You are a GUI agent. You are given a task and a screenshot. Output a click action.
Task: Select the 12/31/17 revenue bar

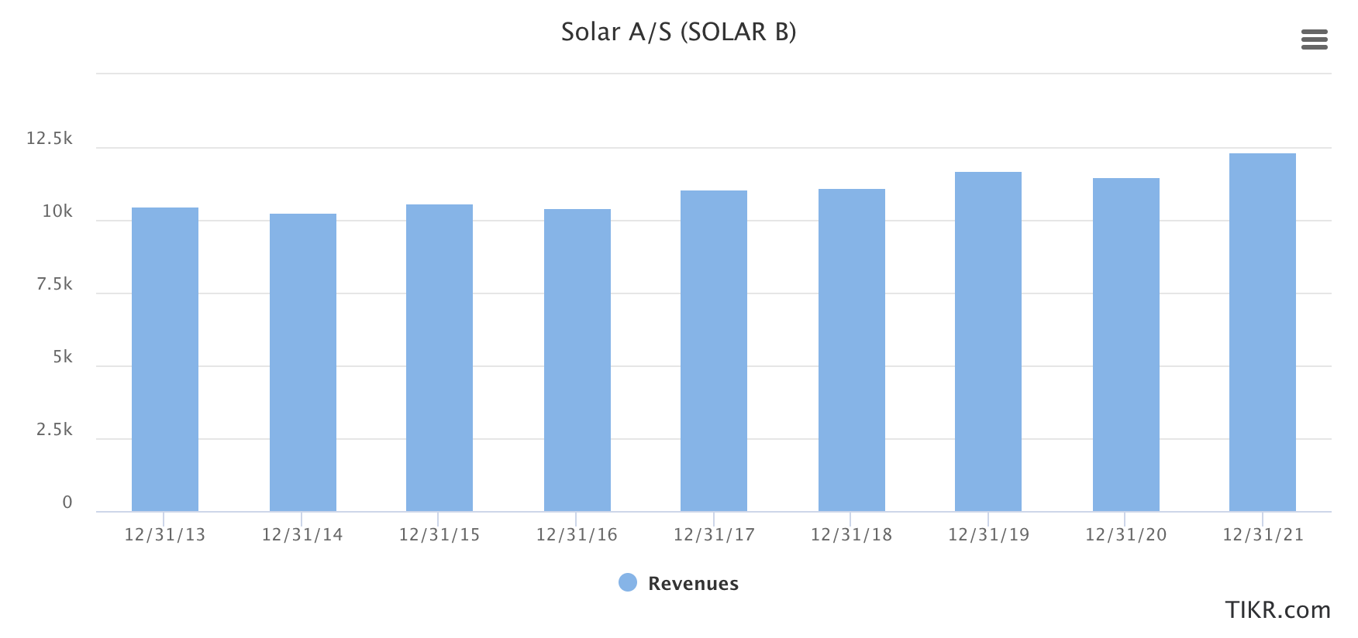coord(714,351)
